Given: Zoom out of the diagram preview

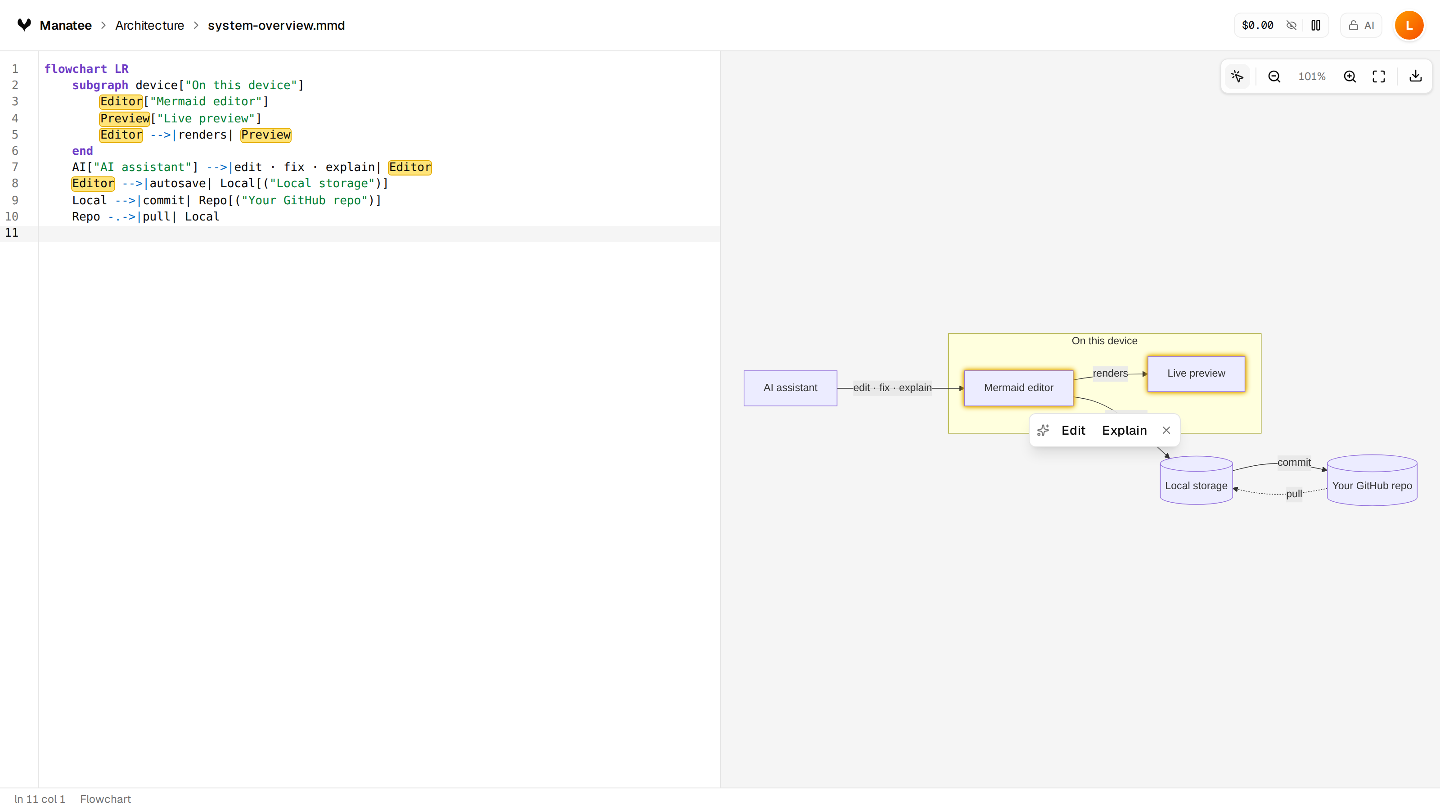Looking at the screenshot, I should click(1274, 76).
